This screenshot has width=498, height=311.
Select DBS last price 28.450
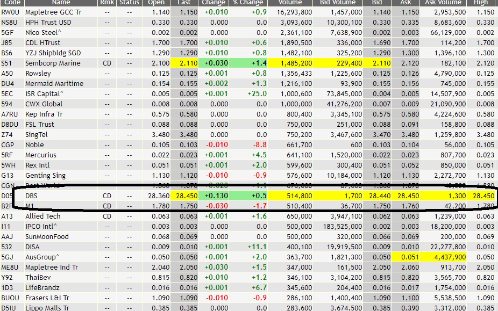(187, 196)
